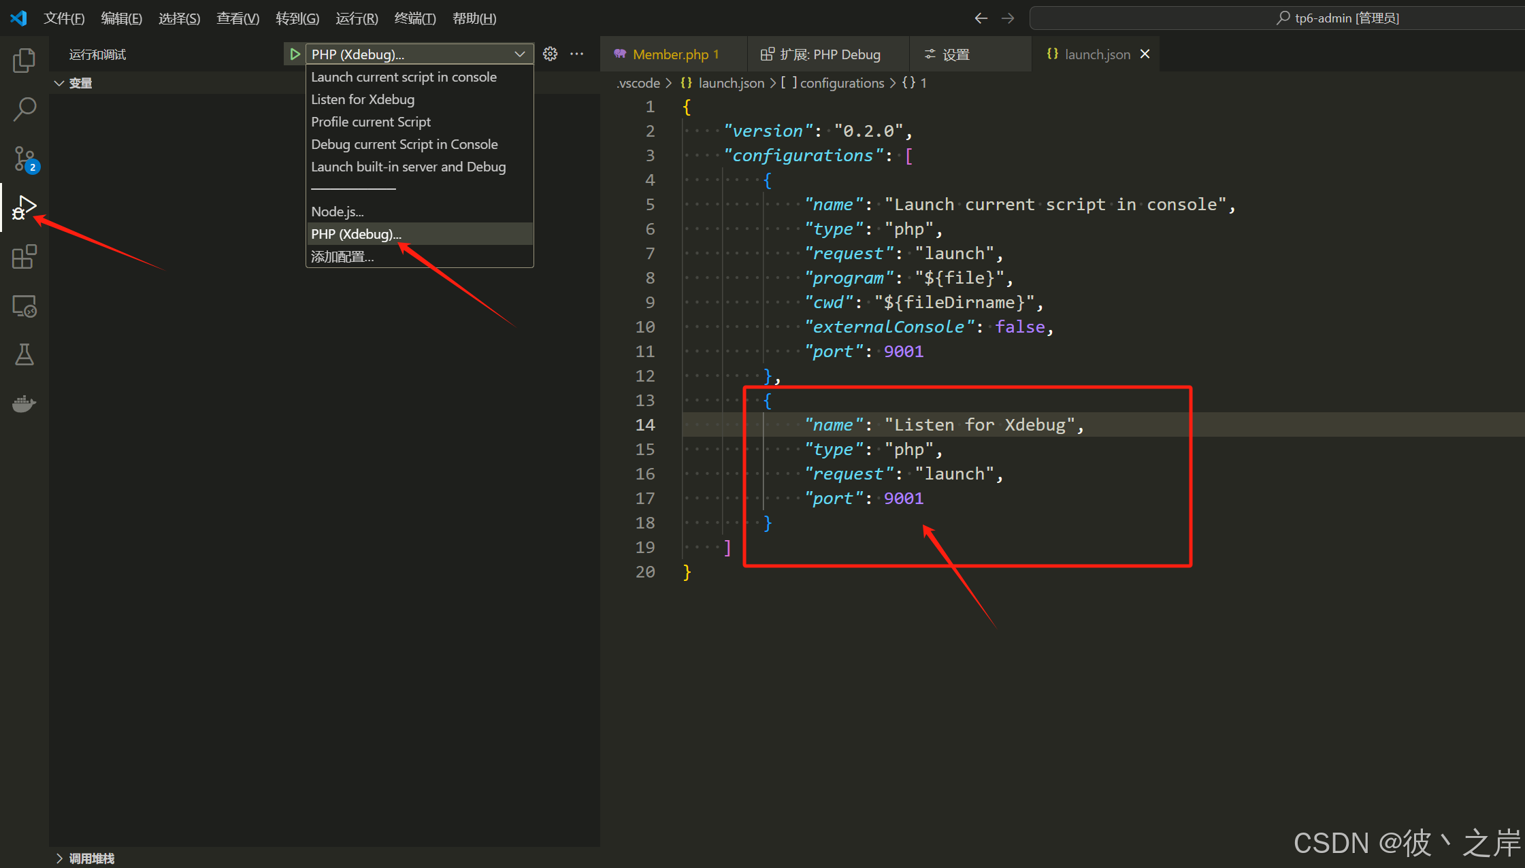Choose Launch built-in server and Debug

click(x=408, y=167)
